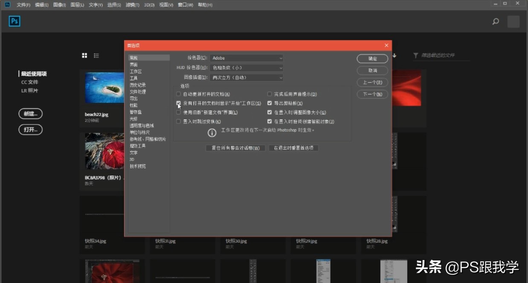
Task: Click the filter icon beside 筛选最近的文件
Action: pyautogui.click(x=415, y=55)
